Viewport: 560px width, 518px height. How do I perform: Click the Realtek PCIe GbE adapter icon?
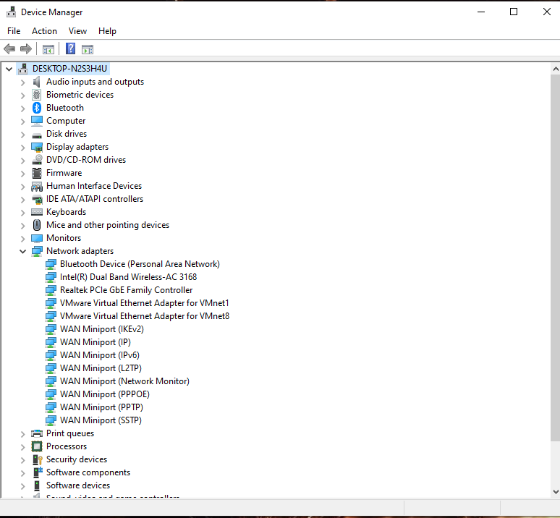coord(51,290)
